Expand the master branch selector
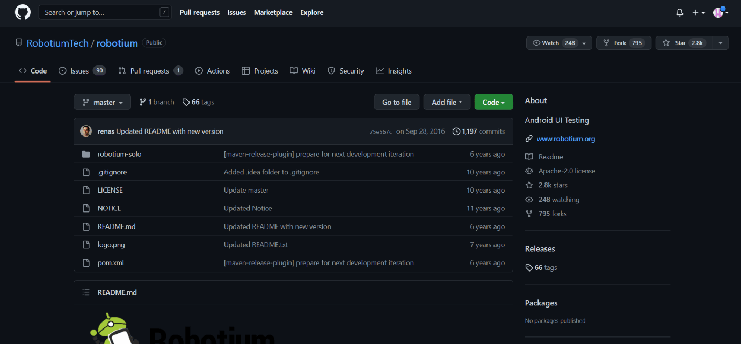The width and height of the screenshot is (741, 344). coord(102,102)
